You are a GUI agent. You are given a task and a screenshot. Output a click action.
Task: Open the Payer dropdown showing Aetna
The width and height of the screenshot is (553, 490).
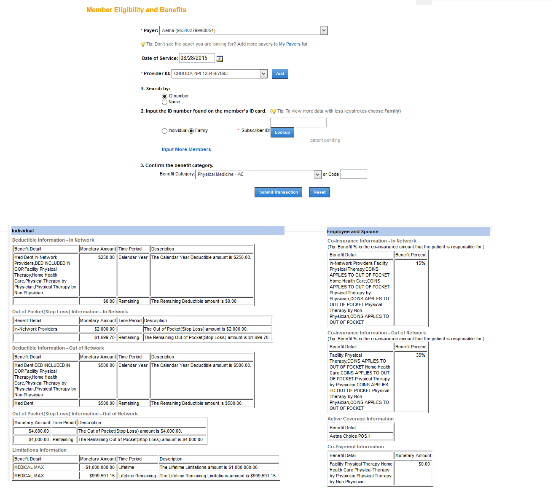click(243, 30)
